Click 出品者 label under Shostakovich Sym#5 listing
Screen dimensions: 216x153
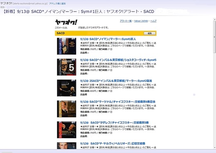(x=84, y=73)
